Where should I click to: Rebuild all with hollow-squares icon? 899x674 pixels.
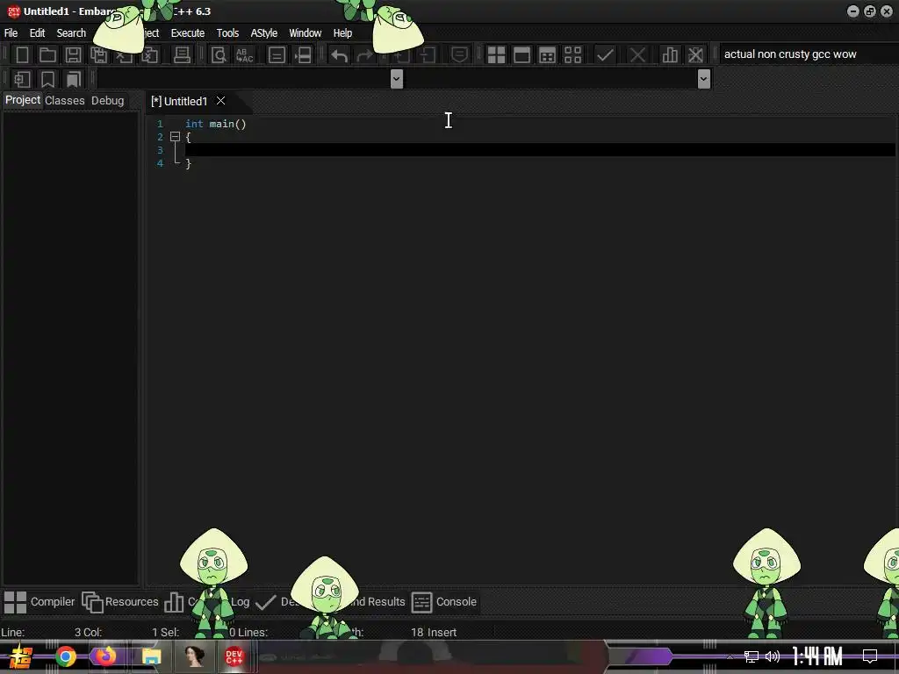(x=572, y=55)
